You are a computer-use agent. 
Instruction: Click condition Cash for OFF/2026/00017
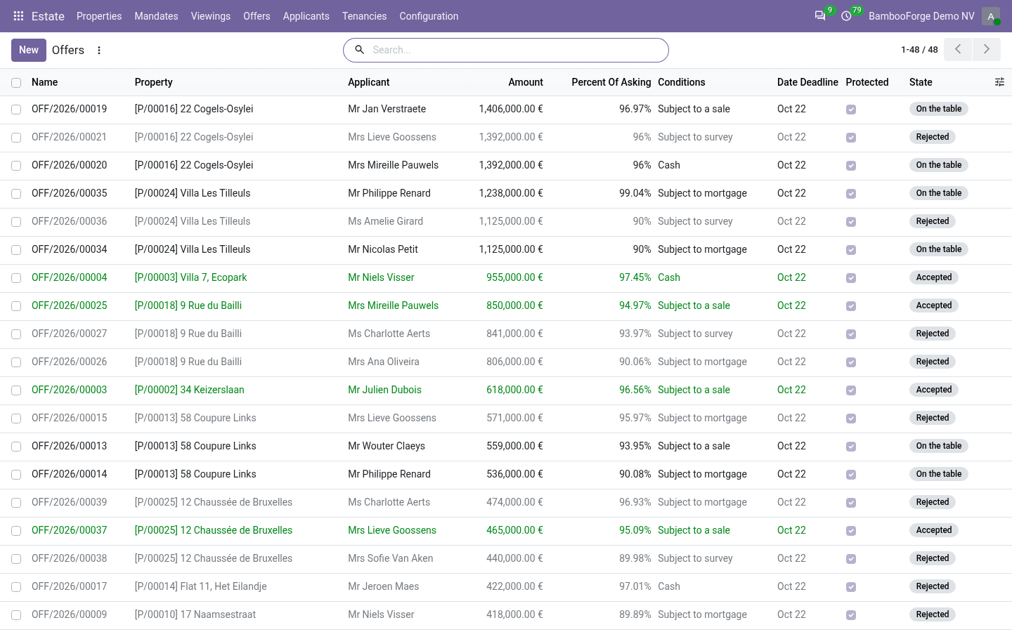669,586
